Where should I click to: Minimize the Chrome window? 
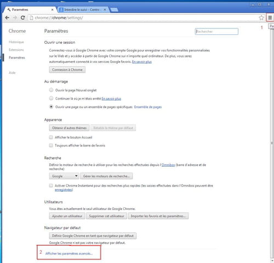pyautogui.click(x=253, y=4)
